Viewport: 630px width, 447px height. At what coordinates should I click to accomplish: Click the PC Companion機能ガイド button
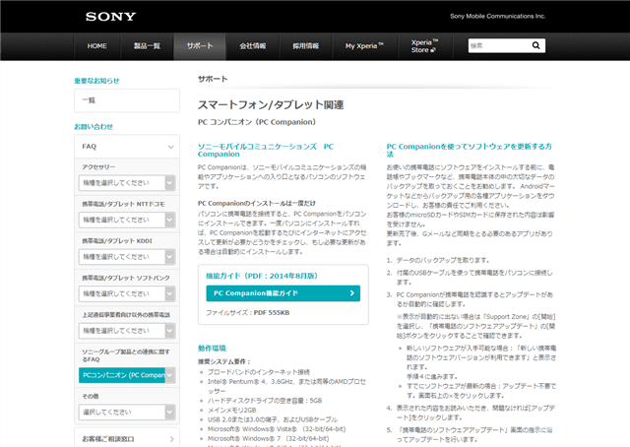coord(283,293)
